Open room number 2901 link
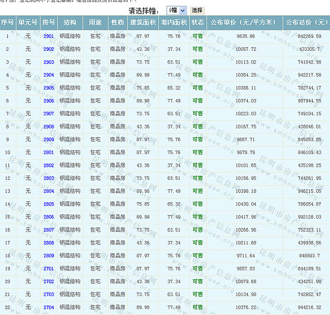This screenshot has height=315, width=330. coord(49,36)
